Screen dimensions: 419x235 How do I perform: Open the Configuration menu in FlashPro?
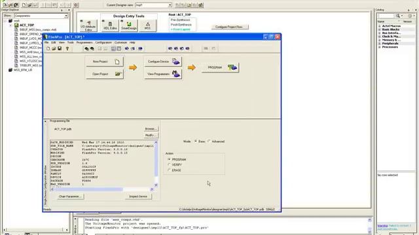tap(103, 42)
